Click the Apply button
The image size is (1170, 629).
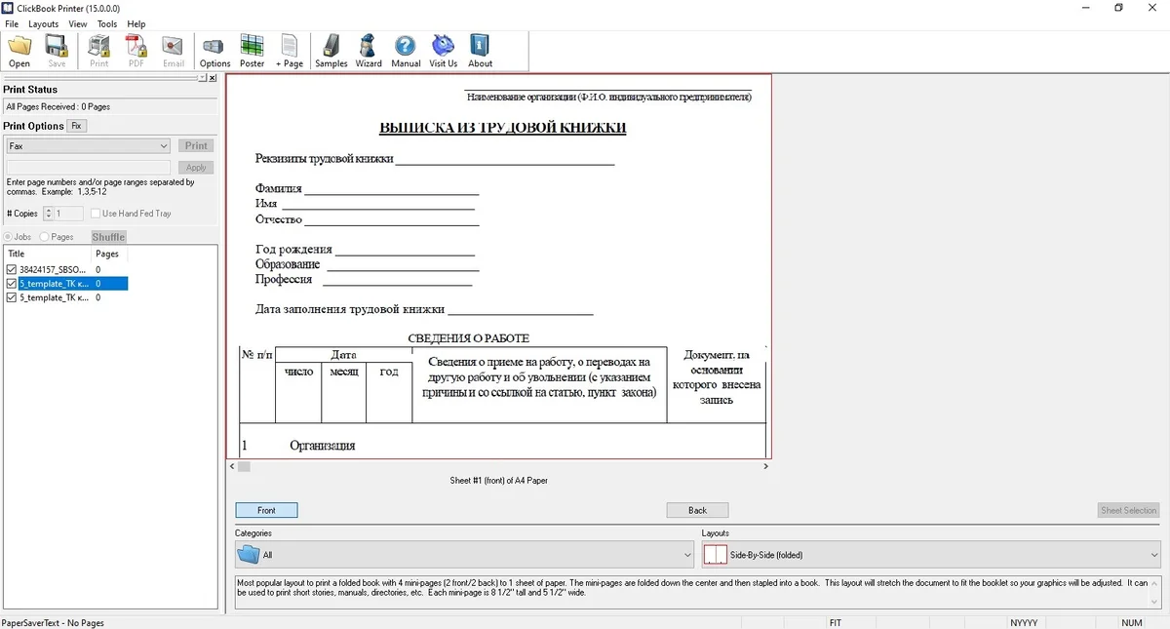click(x=196, y=168)
